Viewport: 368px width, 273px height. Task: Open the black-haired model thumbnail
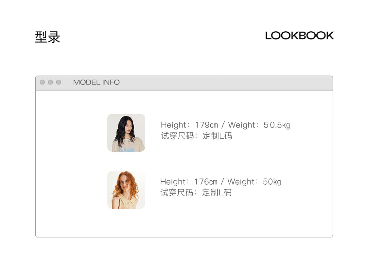[126, 133]
